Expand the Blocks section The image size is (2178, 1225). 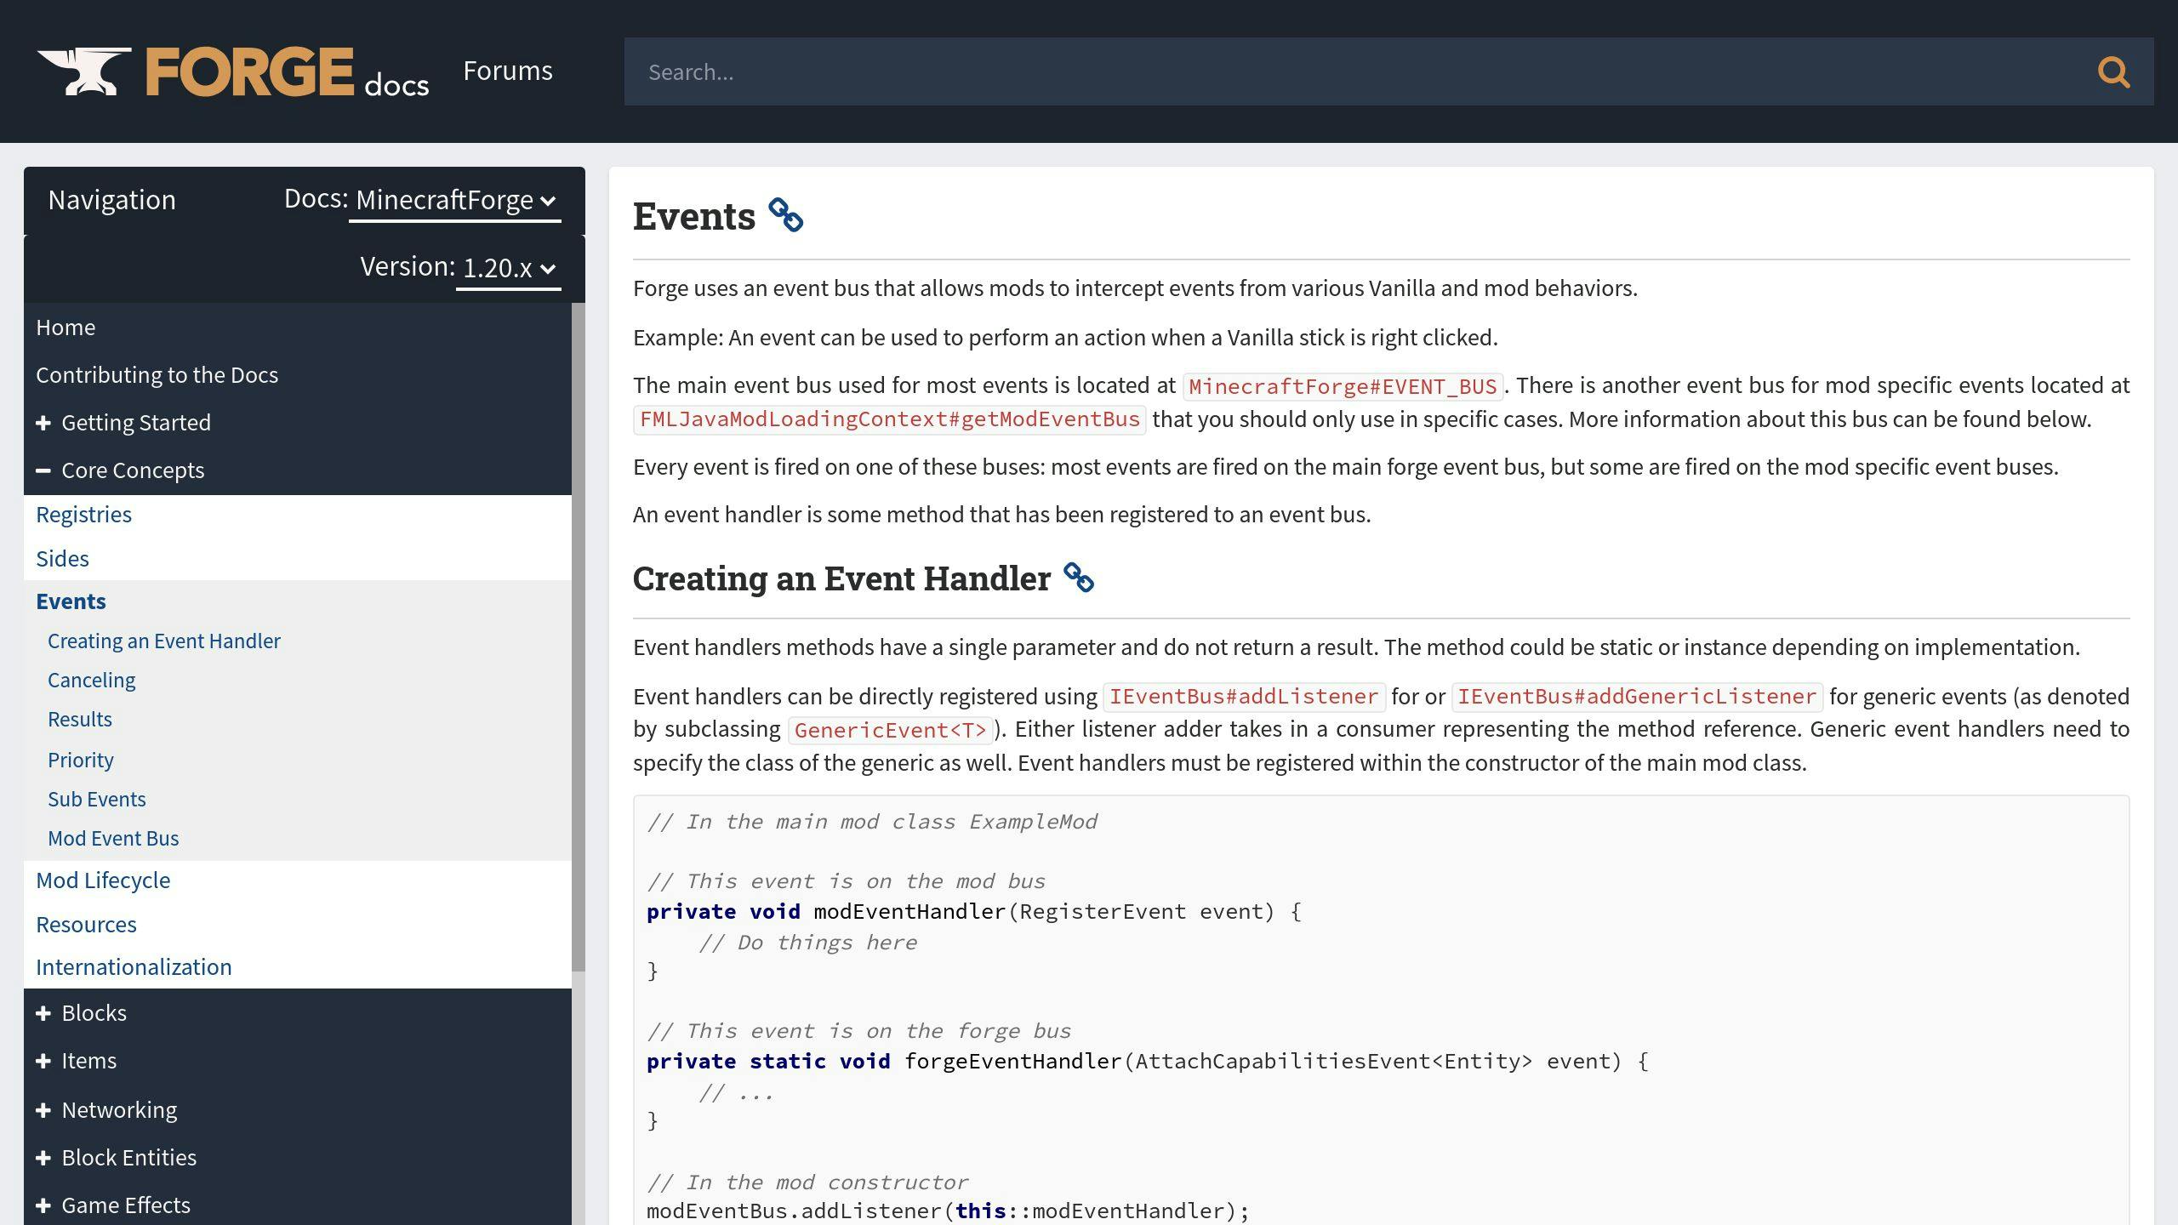pyautogui.click(x=42, y=1012)
